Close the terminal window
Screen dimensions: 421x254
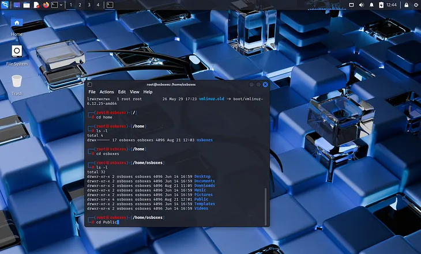[x=265, y=85]
